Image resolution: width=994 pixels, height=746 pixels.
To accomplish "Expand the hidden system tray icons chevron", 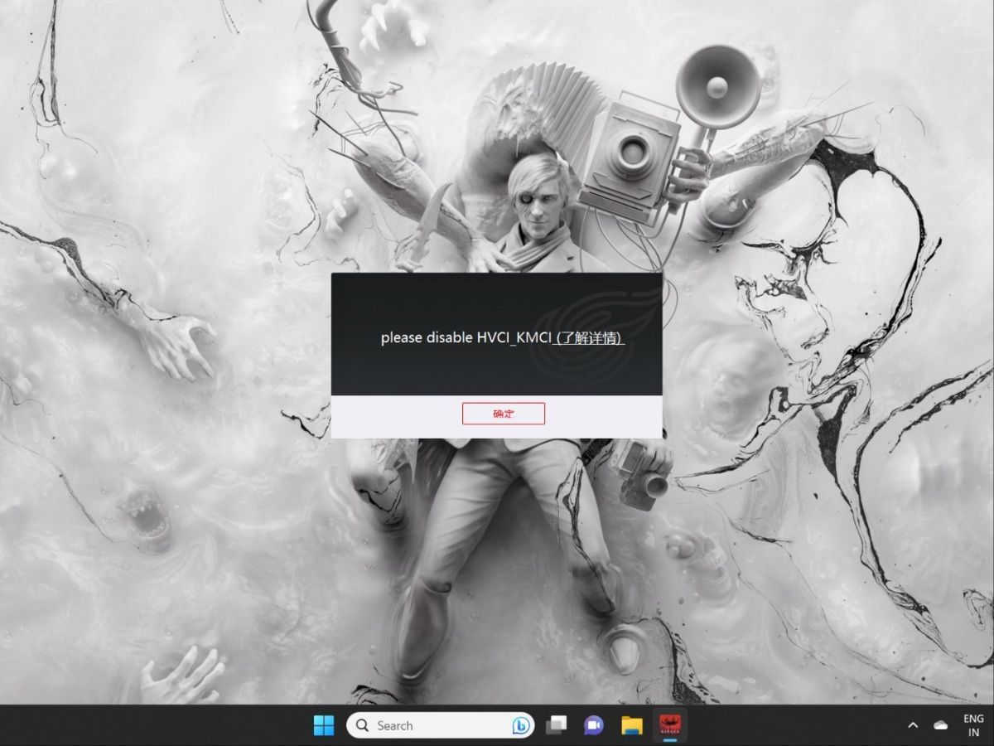I will [913, 725].
